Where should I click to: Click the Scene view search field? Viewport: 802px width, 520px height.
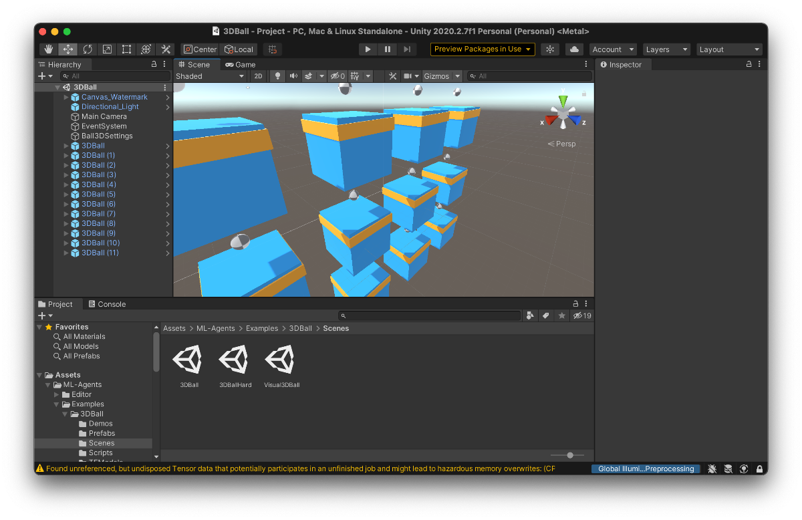tap(529, 76)
